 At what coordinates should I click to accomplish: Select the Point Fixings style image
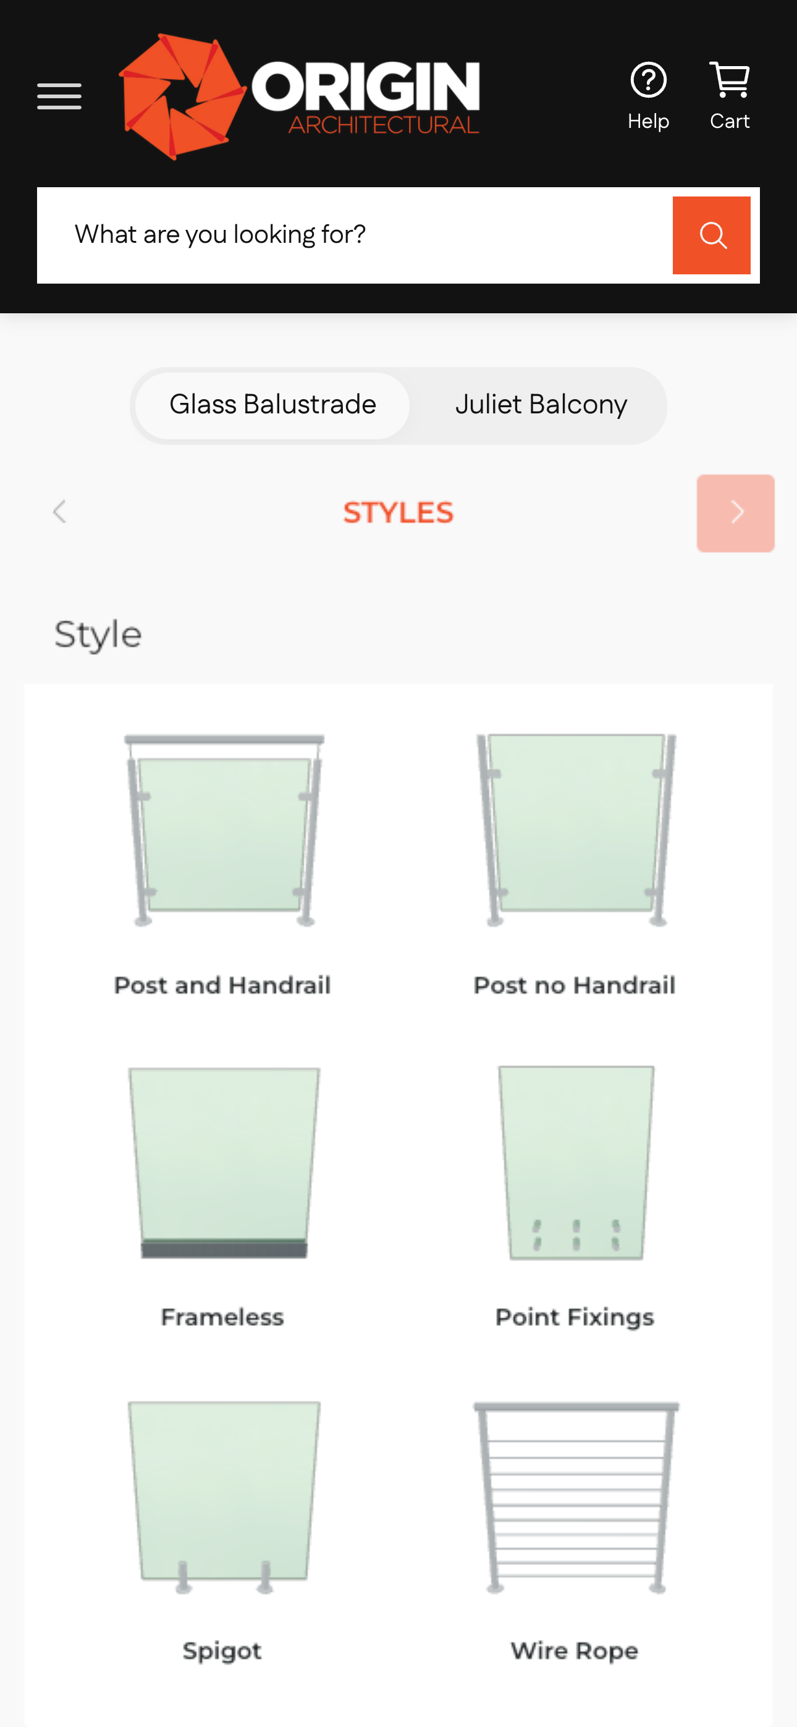(x=575, y=1162)
